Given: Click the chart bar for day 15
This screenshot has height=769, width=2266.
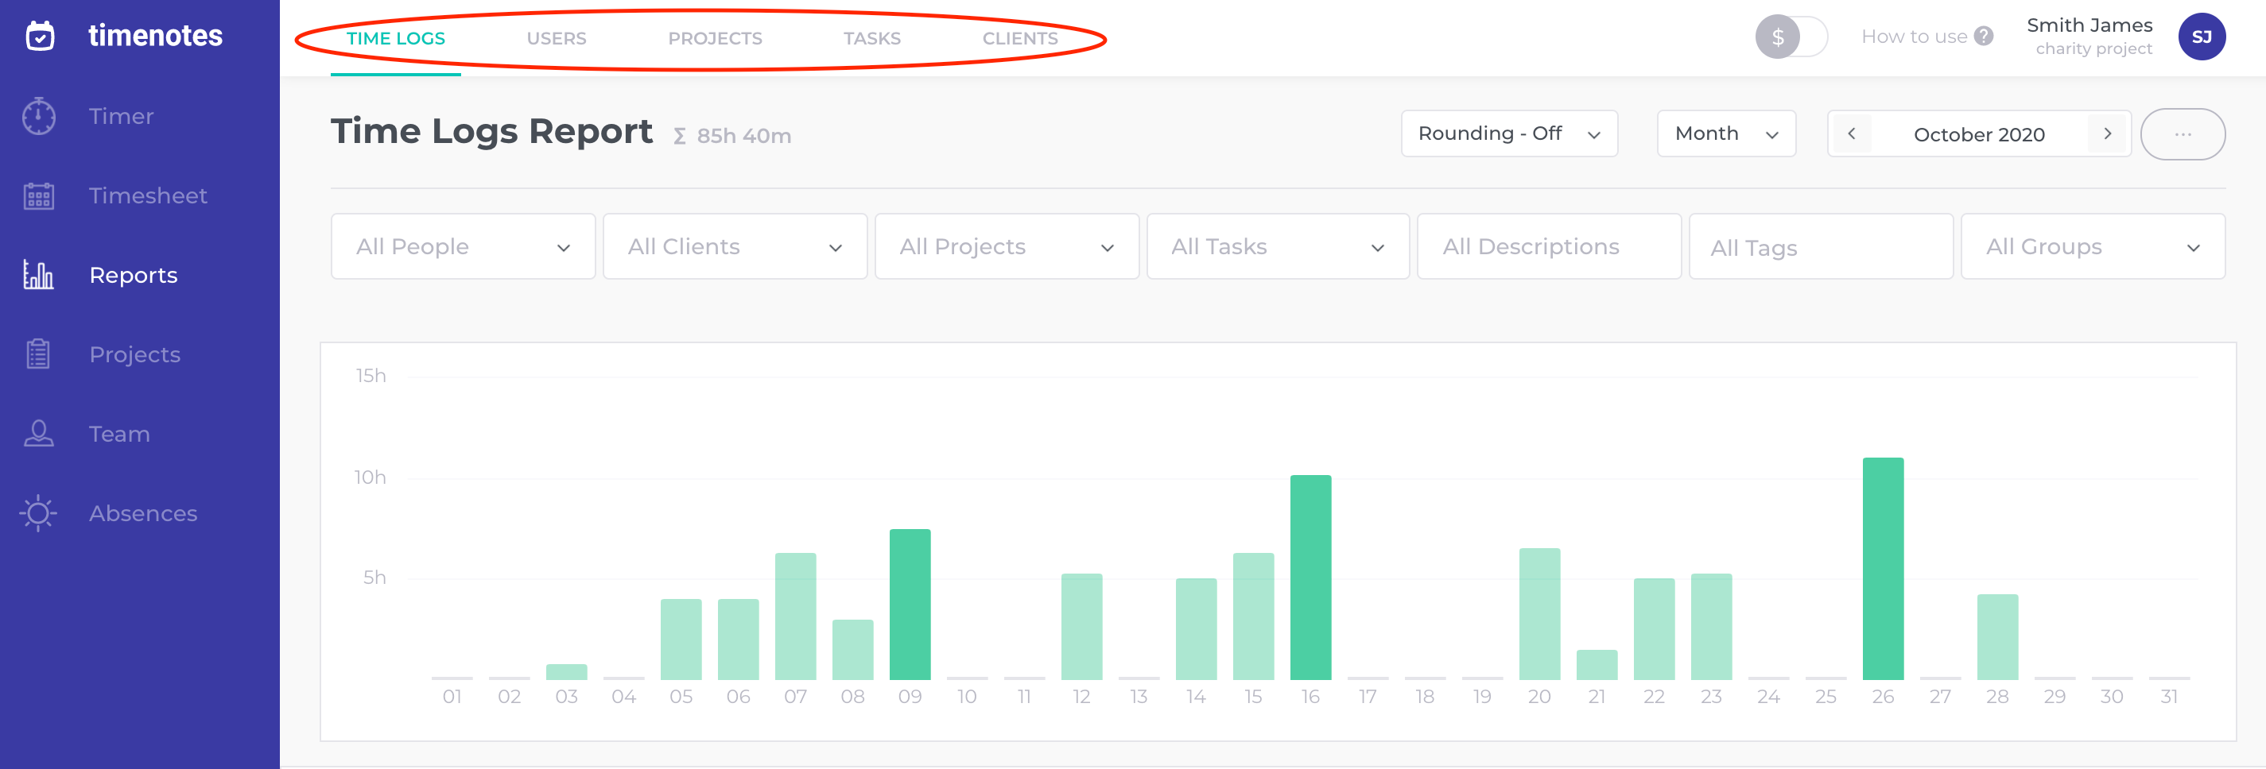Looking at the screenshot, I should point(1254,616).
